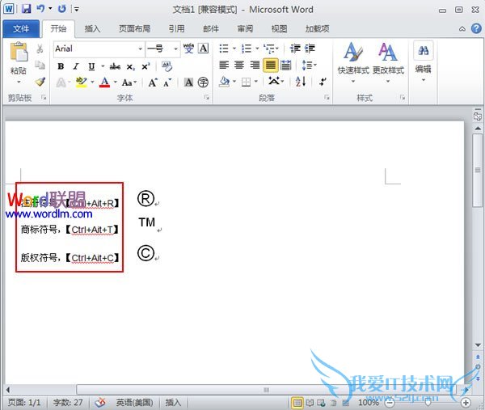Switch to the 页面布局 tab
Image resolution: width=485 pixels, height=410 pixels.
[x=134, y=29]
